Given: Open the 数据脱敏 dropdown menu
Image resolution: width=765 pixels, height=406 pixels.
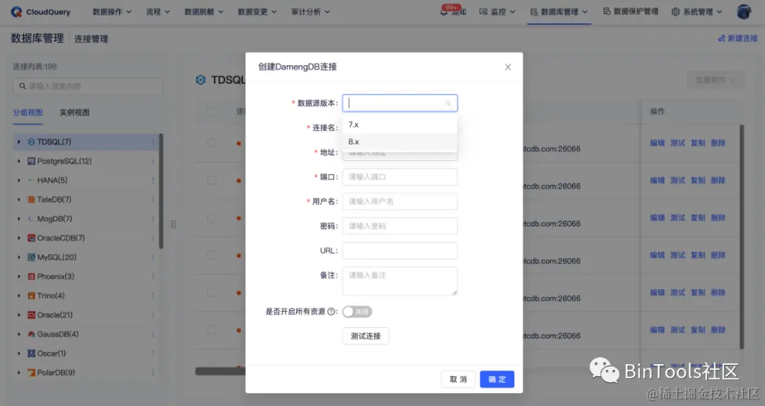Looking at the screenshot, I should (x=203, y=12).
